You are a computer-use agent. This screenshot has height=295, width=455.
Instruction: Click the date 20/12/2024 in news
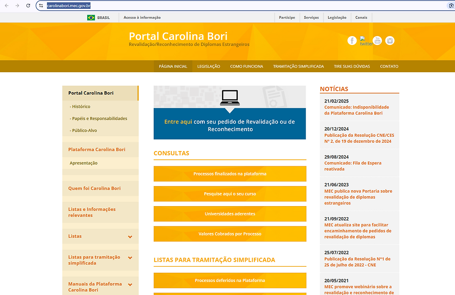pyautogui.click(x=336, y=129)
